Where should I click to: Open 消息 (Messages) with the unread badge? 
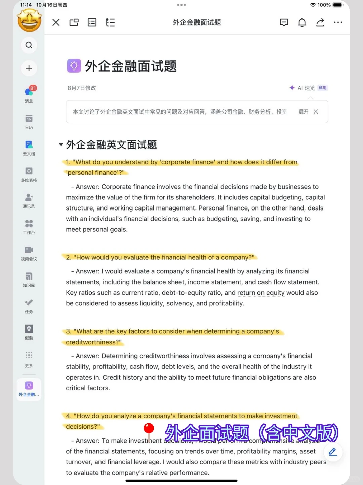(x=29, y=94)
